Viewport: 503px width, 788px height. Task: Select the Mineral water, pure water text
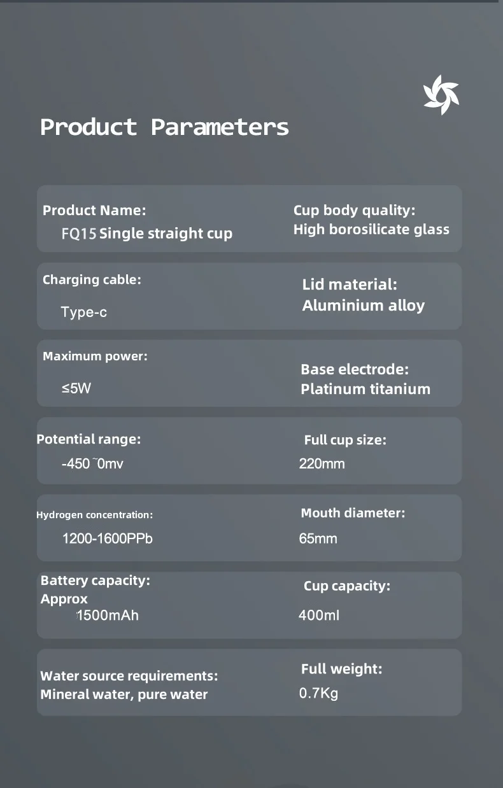tap(124, 694)
